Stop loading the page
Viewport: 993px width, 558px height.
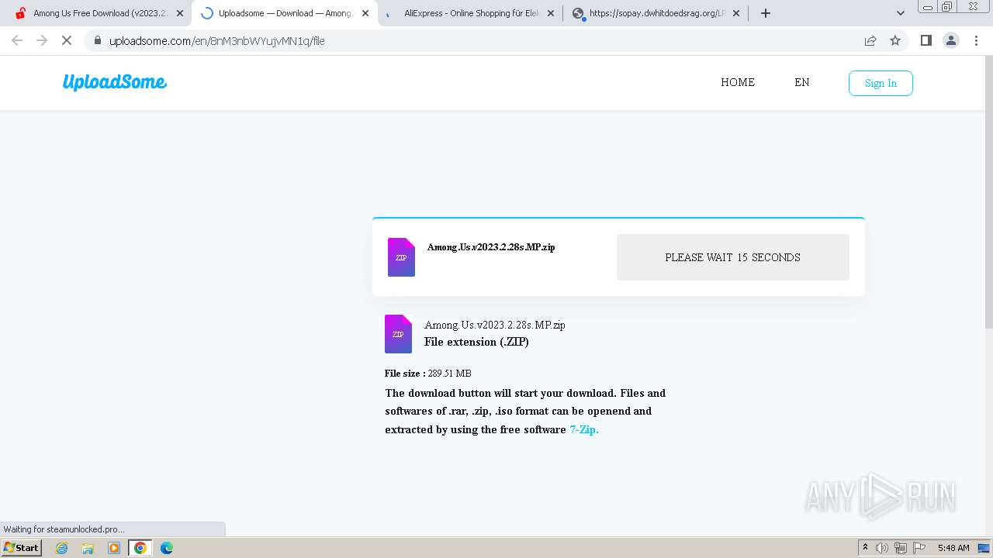coord(67,40)
